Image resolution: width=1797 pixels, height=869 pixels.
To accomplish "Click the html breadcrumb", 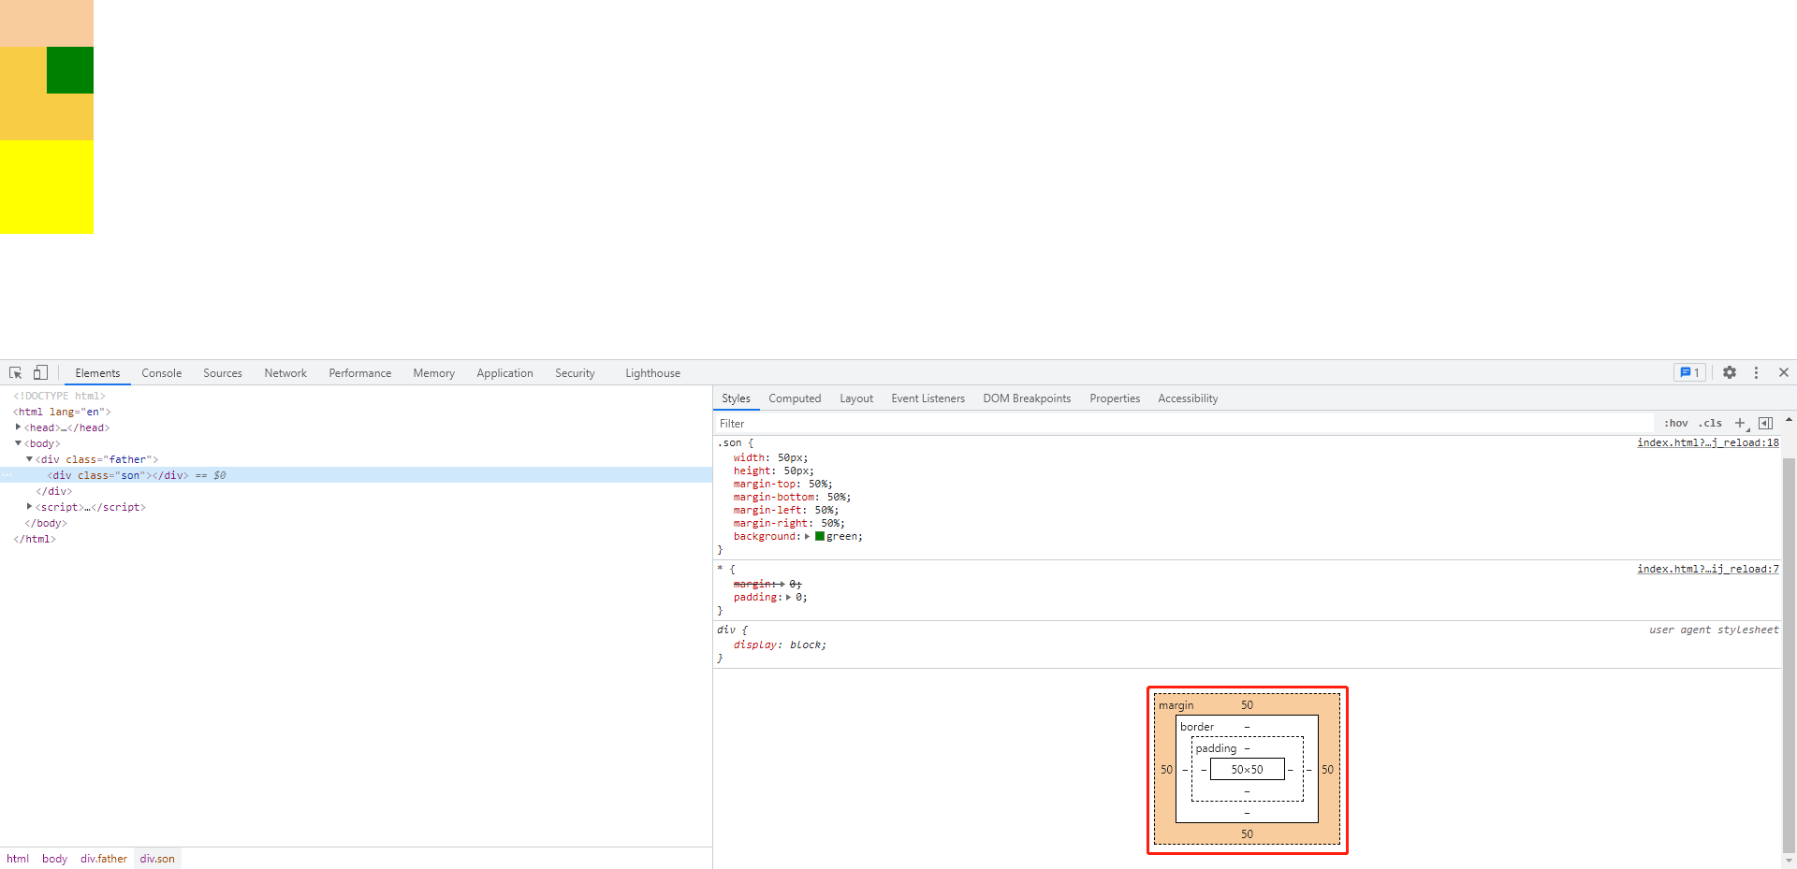I will point(18,858).
